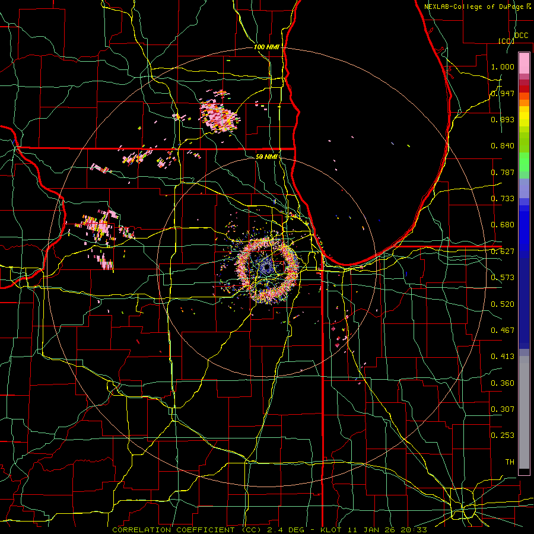Select the 0.733 scale value
This screenshot has width=534, height=534.
(x=503, y=199)
